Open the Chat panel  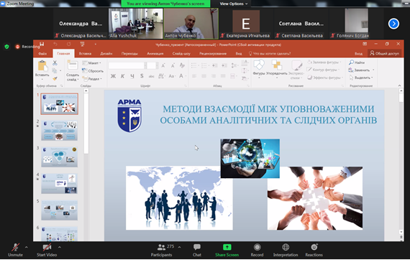point(197,250)
